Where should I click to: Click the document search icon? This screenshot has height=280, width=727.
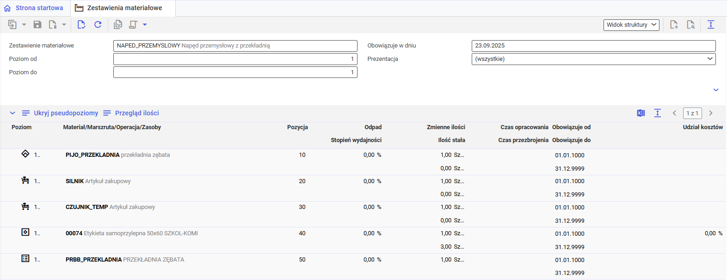(690, 24)
